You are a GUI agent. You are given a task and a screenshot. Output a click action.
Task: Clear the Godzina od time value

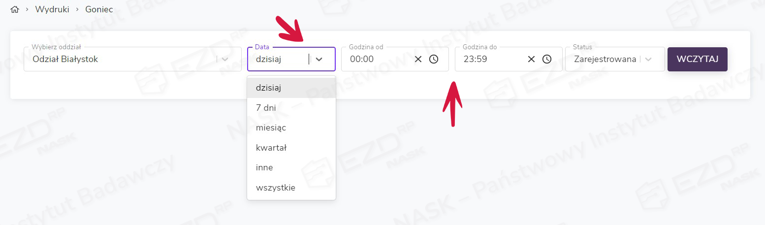click(418, 59)
